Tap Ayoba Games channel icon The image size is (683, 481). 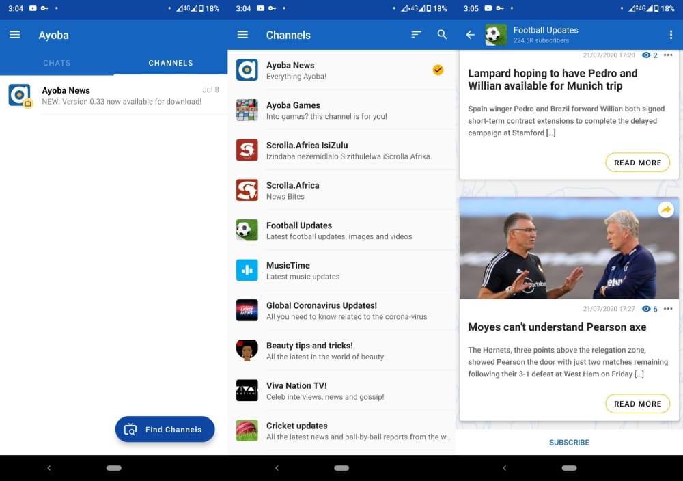pyautogui.click(x=247, y=110)
